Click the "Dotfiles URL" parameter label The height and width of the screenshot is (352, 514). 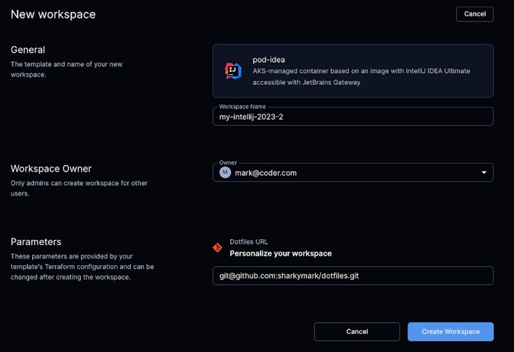(x=249, y=242)
